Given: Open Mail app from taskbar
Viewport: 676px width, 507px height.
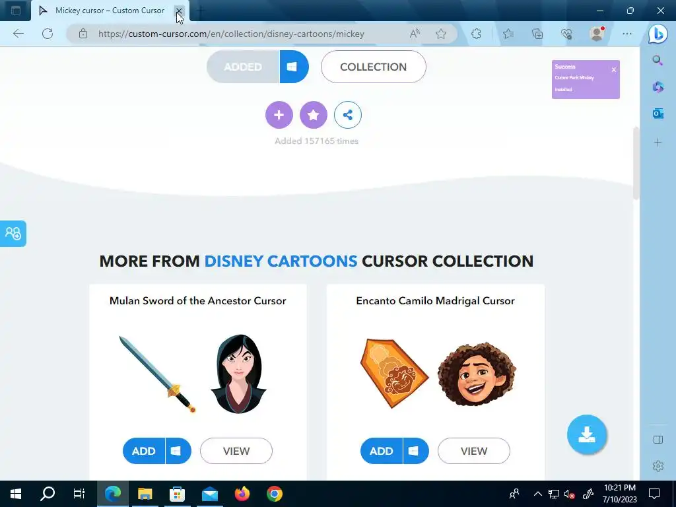Looking at the screenshot, I should [x=209, y=494].
